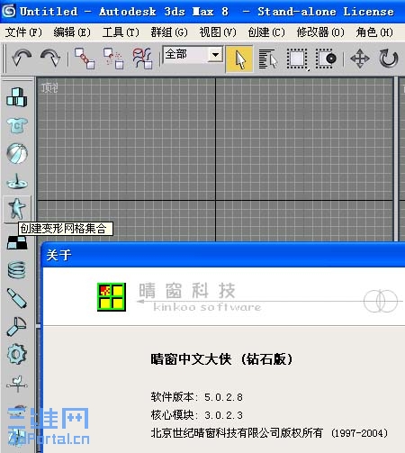Click the weathervane wind sidebar icon
This screenshot has height=453, width=405.
coord(17,384)
